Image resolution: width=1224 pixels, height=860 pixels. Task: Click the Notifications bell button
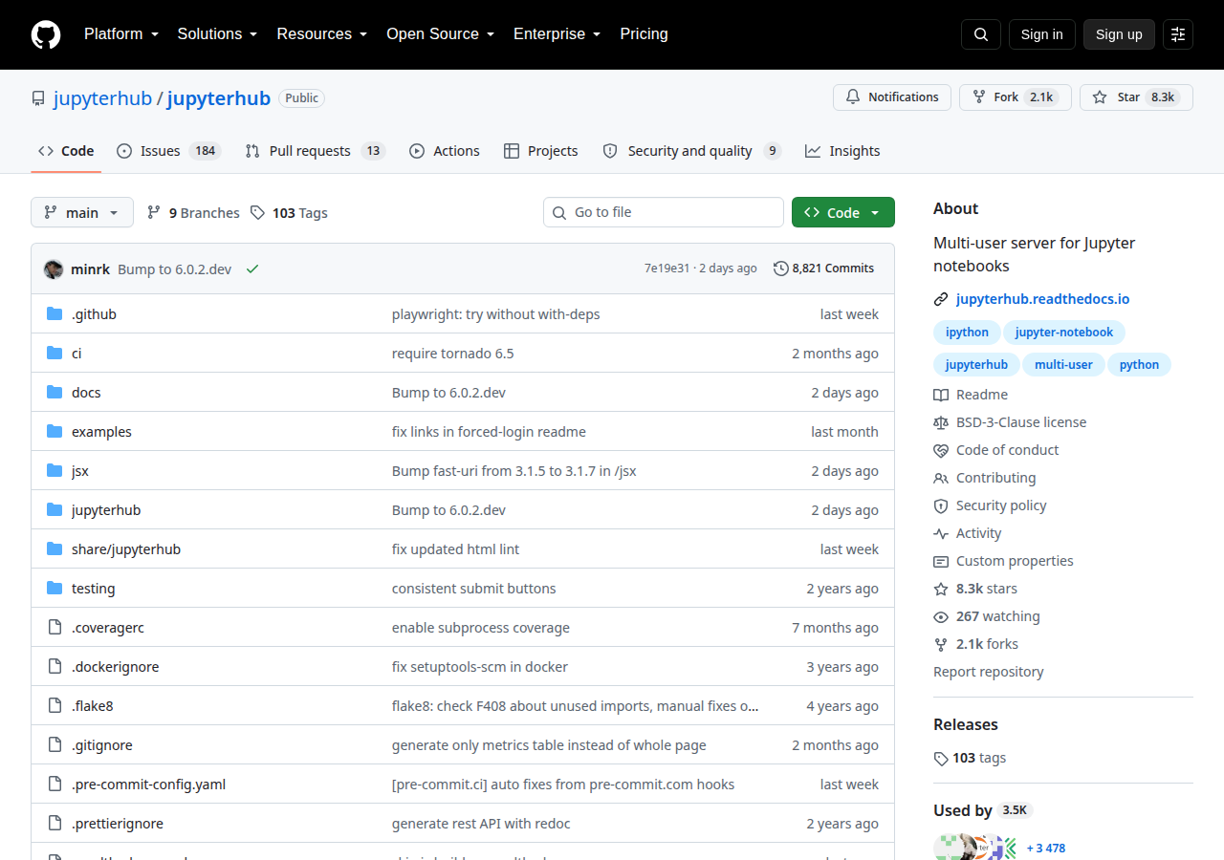point(892,97)
